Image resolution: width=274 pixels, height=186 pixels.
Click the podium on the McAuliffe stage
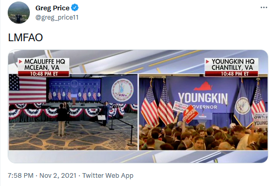74,99
